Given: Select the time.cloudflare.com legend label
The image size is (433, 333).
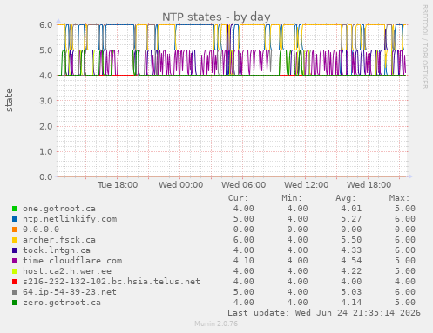Looking at the screenshot, I should 72,261.
